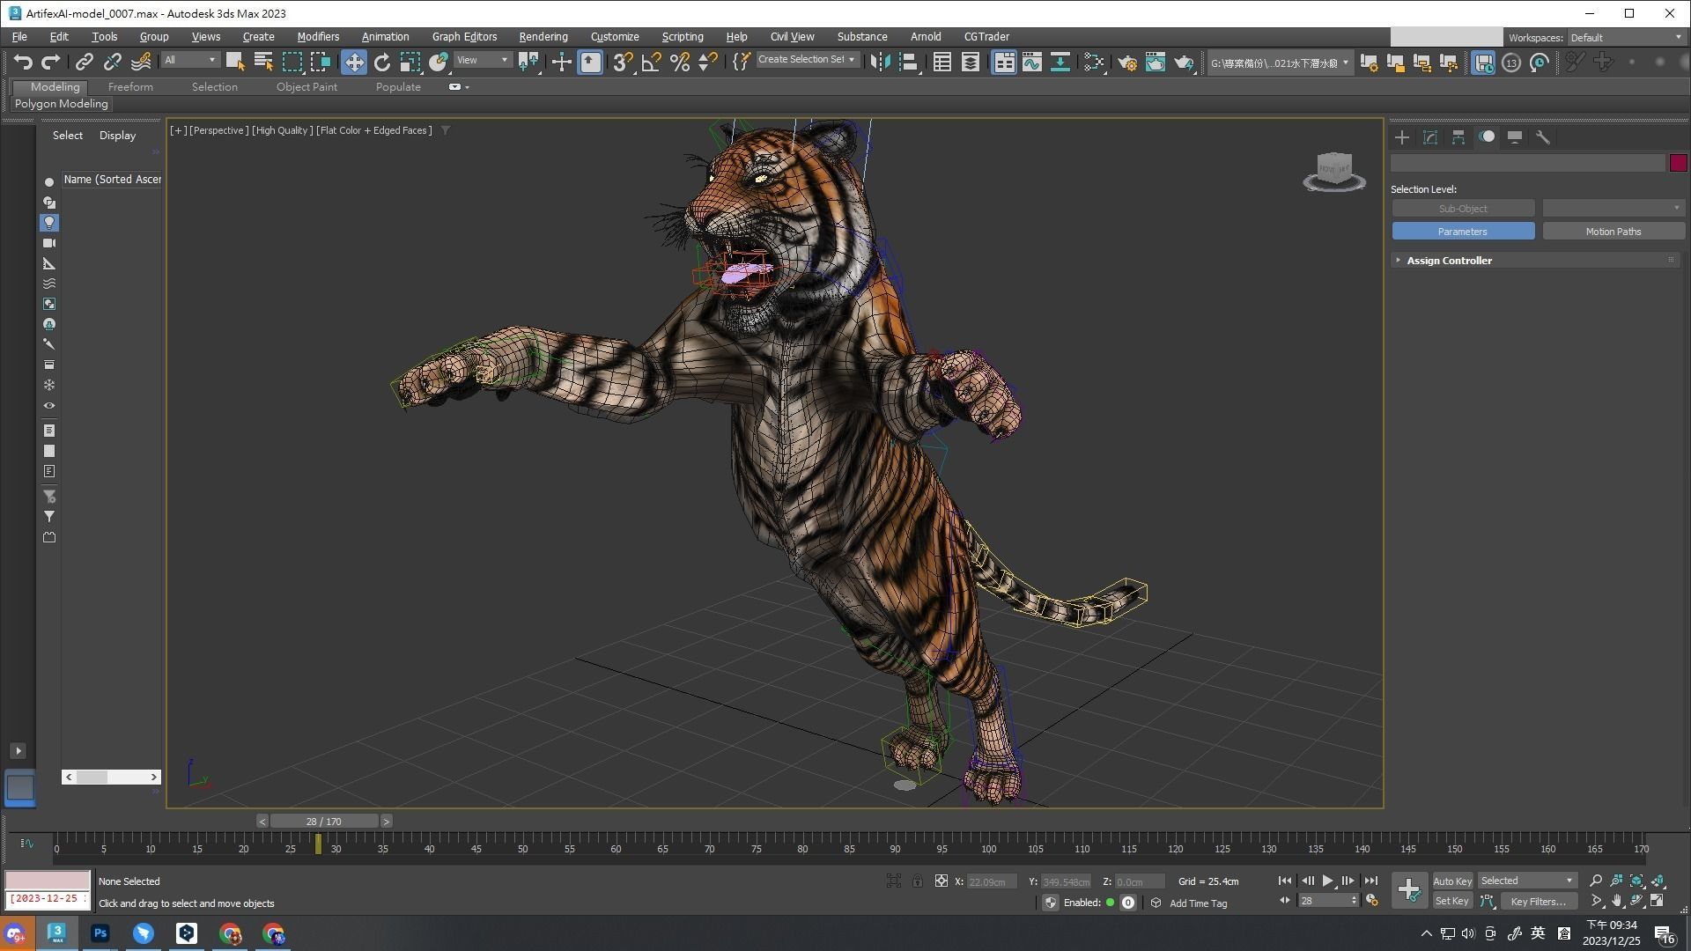Click the Mirror tool icon

(x=880, y=62)
